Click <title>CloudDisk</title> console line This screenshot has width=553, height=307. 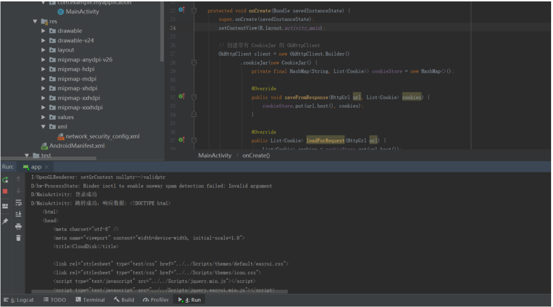(x=86, y=246)
